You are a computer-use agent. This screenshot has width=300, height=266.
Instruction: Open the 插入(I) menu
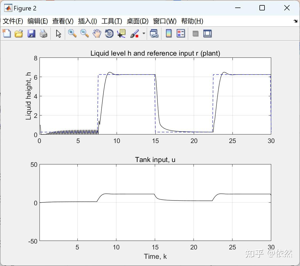88,21
